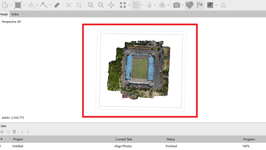Viewport: 266px width, 150px height.
Task: Click the Tiled Model view icon
Action: coord(162,5)
